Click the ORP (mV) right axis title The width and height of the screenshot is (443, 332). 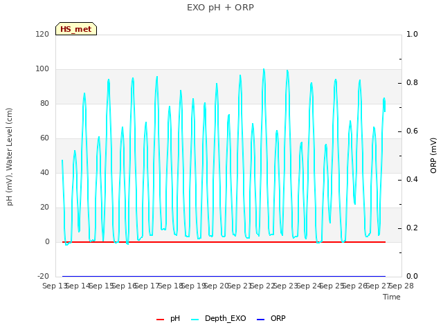click(433, 156)
